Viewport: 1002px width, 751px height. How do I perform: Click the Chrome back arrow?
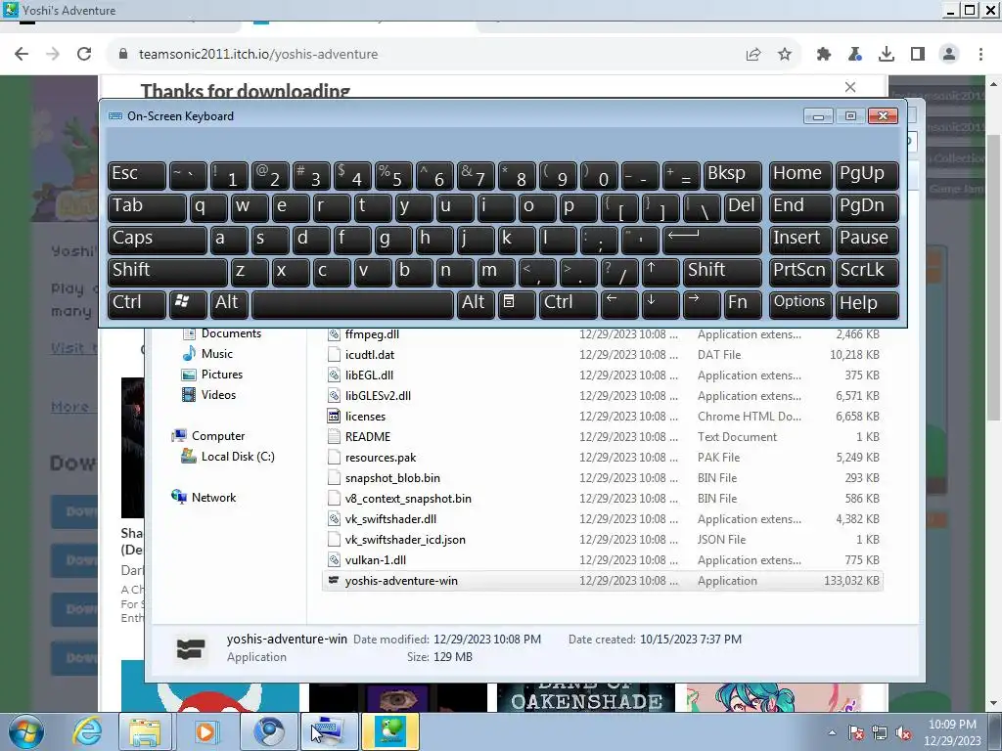(22, 55)
